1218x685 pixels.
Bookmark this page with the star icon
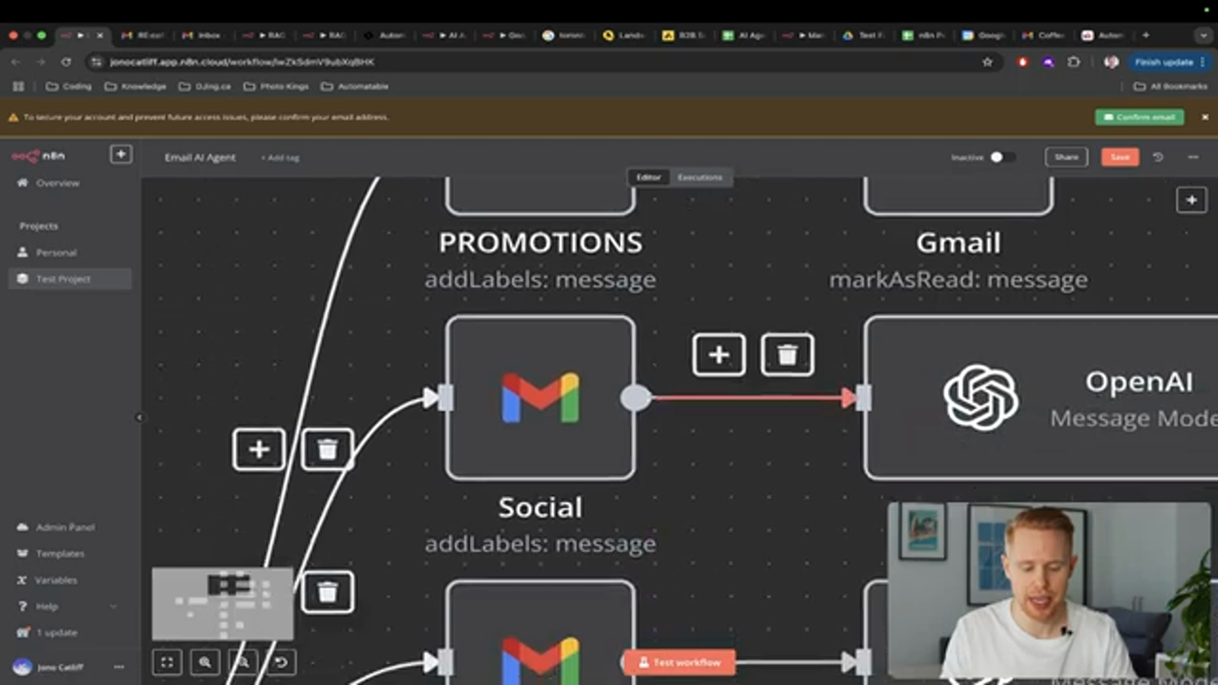tap(987, 62)
